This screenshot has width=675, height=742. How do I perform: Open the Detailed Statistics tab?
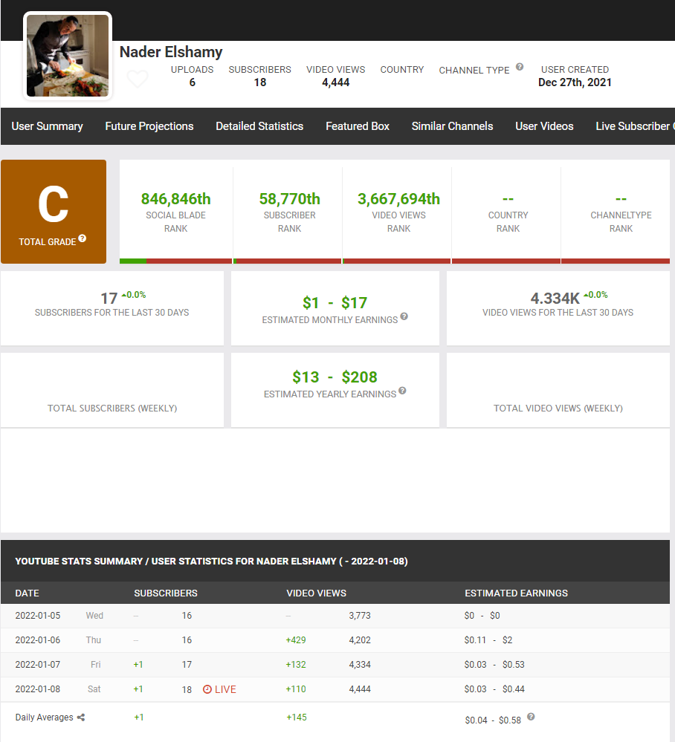point(259,126)
